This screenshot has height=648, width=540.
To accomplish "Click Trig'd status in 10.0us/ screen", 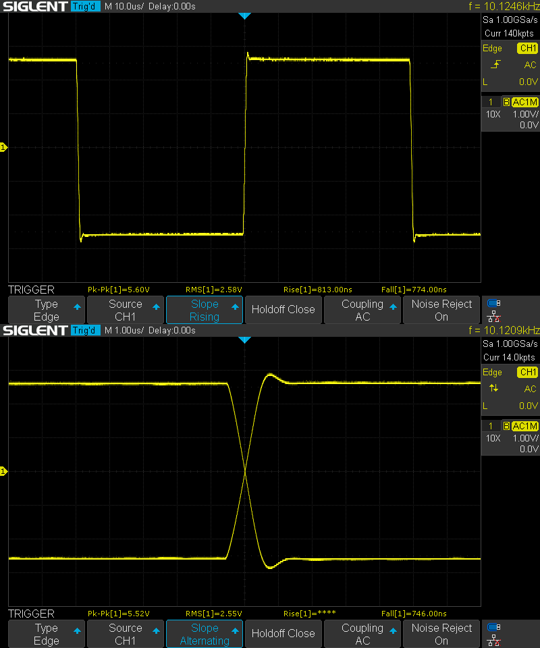I will point(85,6).
